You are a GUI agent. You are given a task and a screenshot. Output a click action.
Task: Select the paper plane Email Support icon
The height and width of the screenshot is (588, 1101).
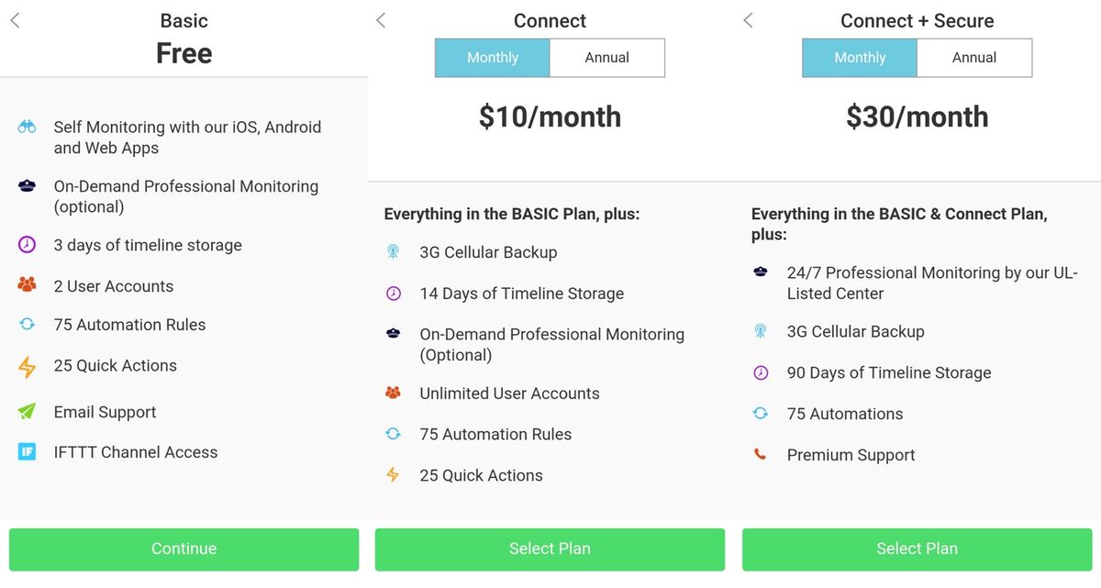[25, 411]
